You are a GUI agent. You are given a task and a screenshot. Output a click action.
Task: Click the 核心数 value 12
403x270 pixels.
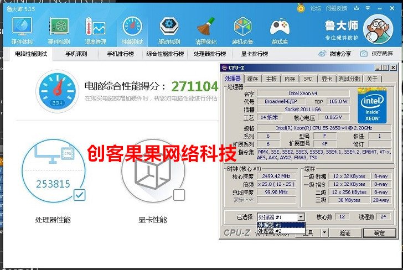tap(342, 216)
